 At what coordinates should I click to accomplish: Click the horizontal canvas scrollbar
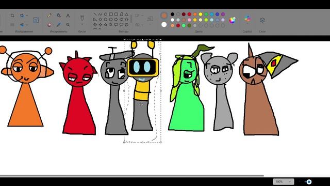[x=132, y=176]
